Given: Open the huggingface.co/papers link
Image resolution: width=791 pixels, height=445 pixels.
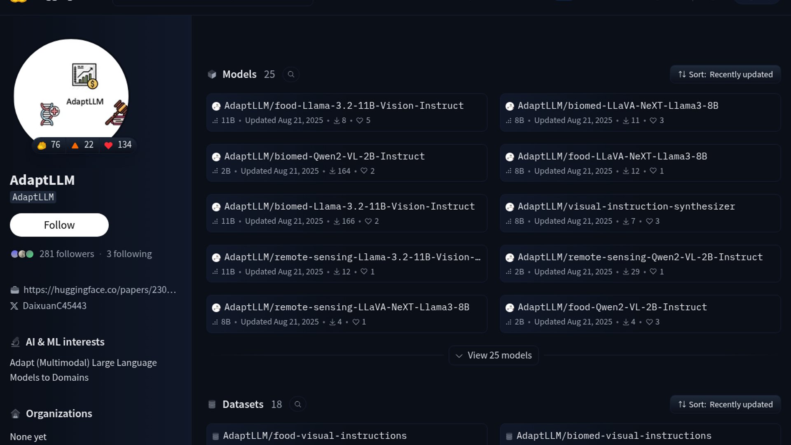Looking at the screenshot, I should 99,290.
